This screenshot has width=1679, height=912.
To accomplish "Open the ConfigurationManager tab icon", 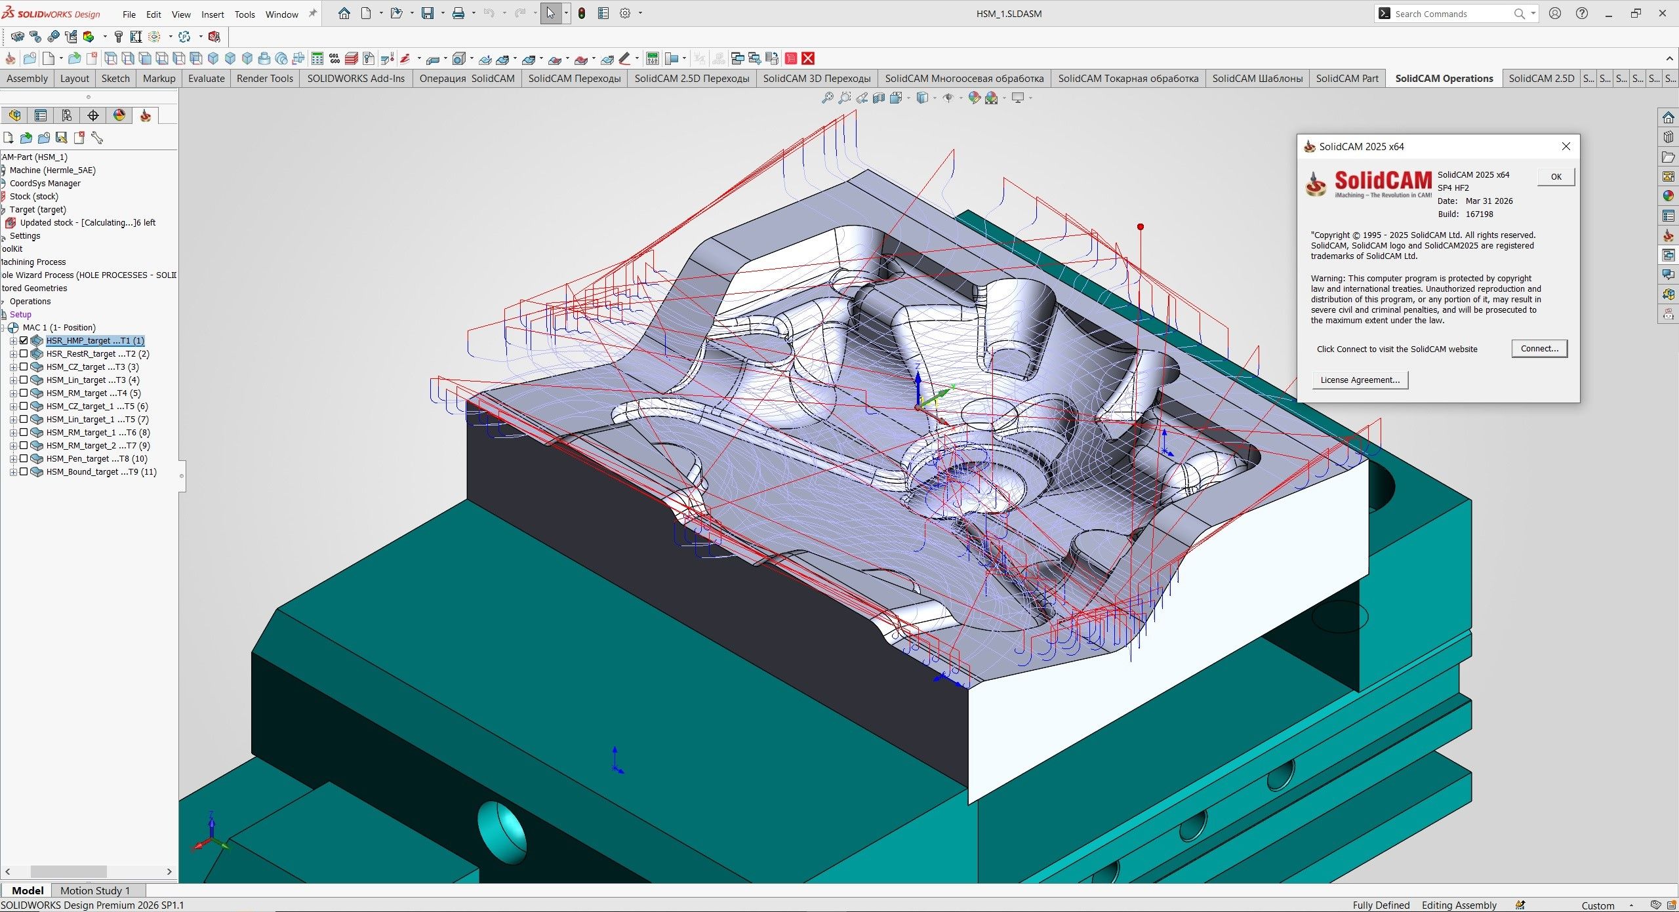I will tap(67, 115).
